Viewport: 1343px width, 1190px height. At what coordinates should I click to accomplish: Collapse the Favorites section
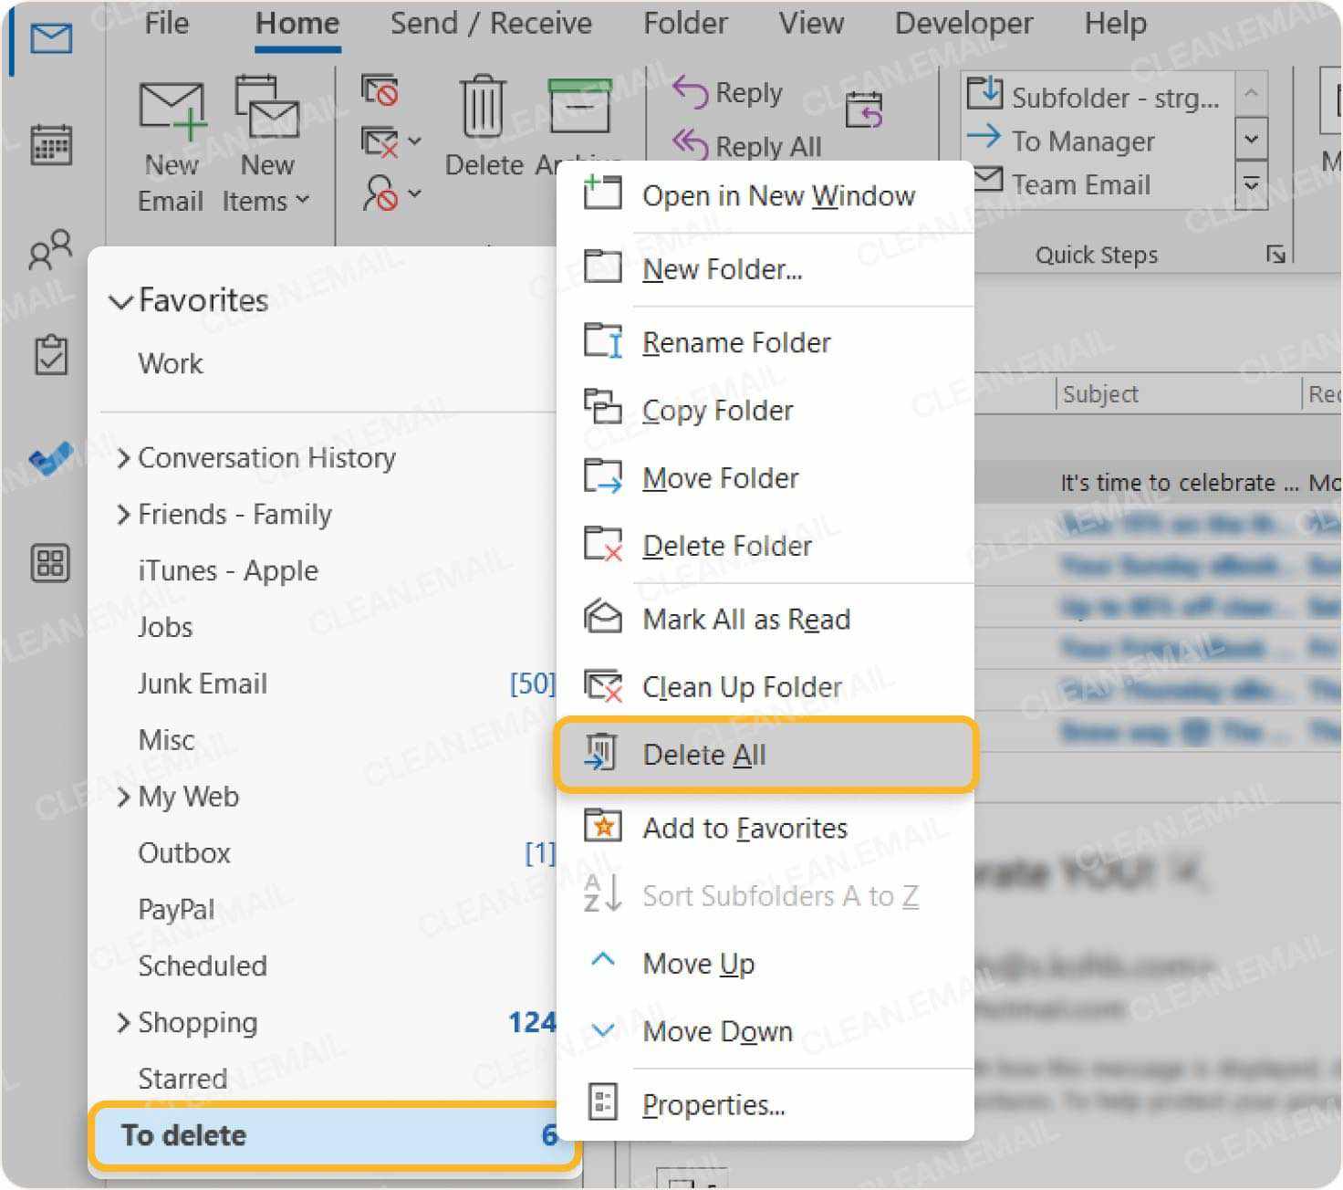pyautogui.click(x=120, y=302)
